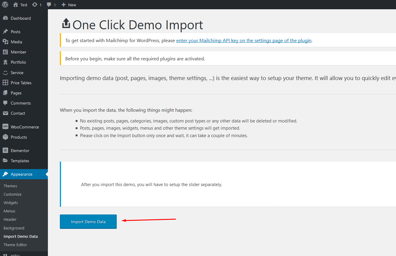Click the WooCommerce icon in sidebar
This screenshot has width=396, height=256.
[x=5, y=127]
